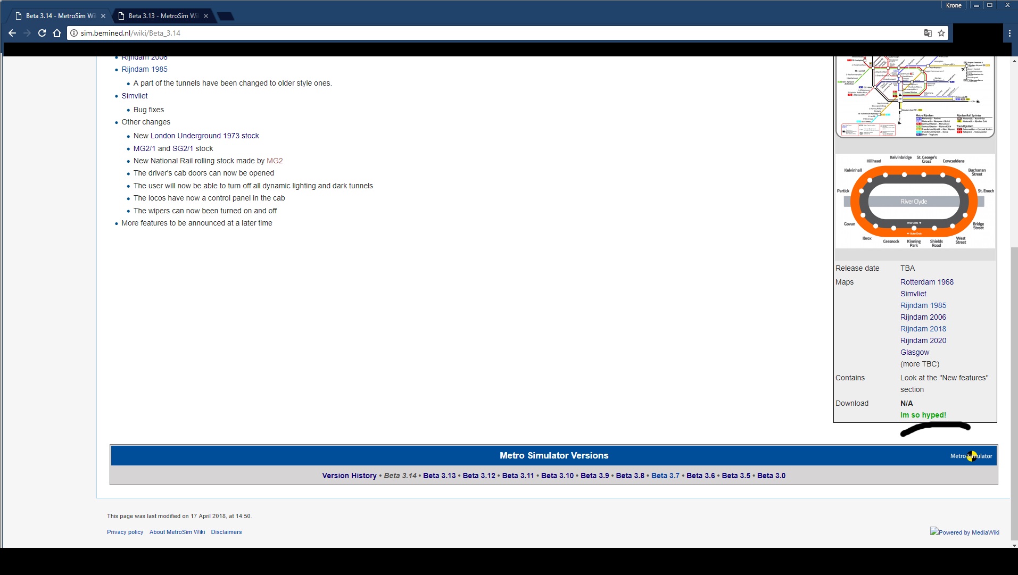
Task: Open the Beta 3.7 version link
Action: pos(665,476)
